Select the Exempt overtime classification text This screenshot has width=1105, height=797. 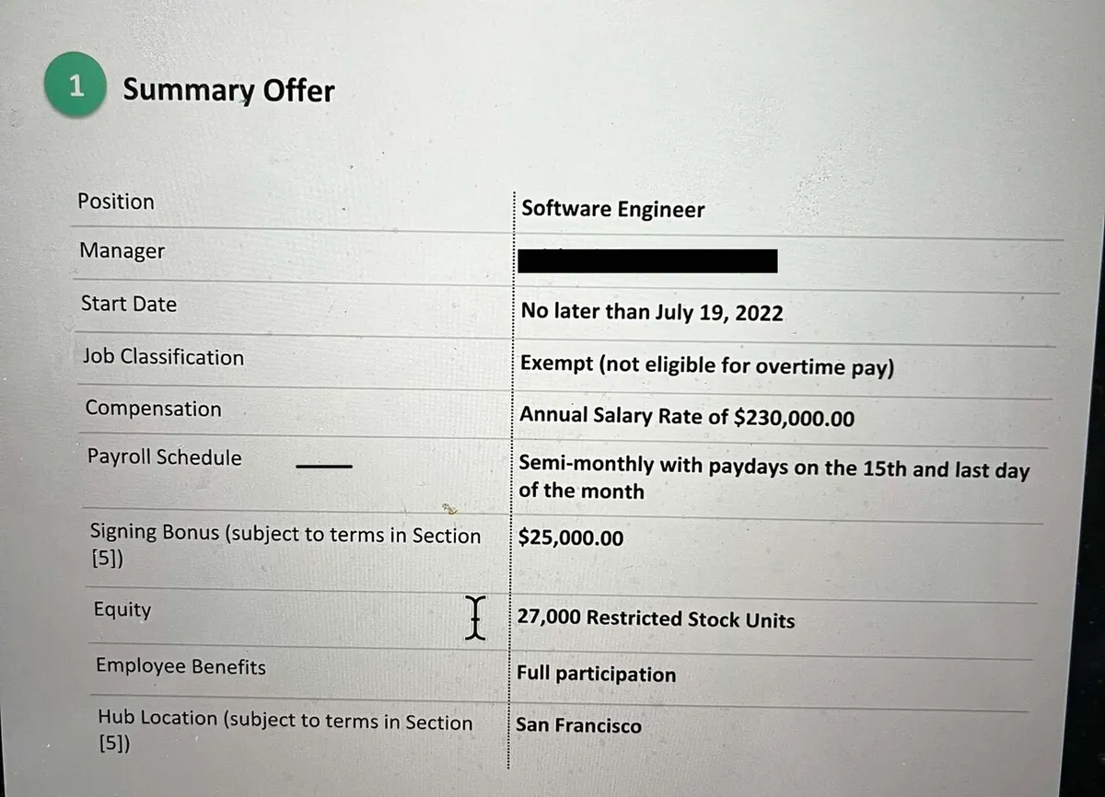pyautogui.click(x=707, y=364)
